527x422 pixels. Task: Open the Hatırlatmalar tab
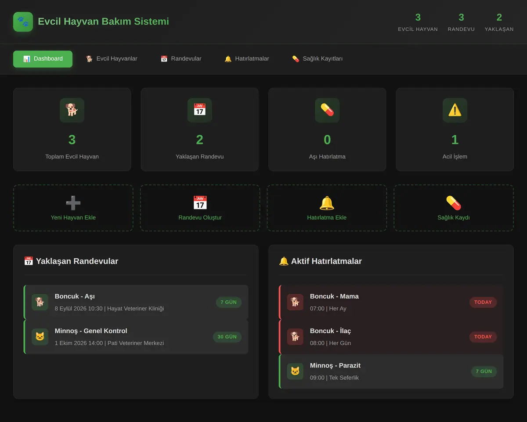click(247, 59)
